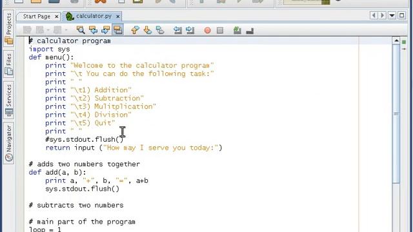Close the Start Page tab
Screen dimensions: 413x232
pyautogui.click(x=56, y=17)
